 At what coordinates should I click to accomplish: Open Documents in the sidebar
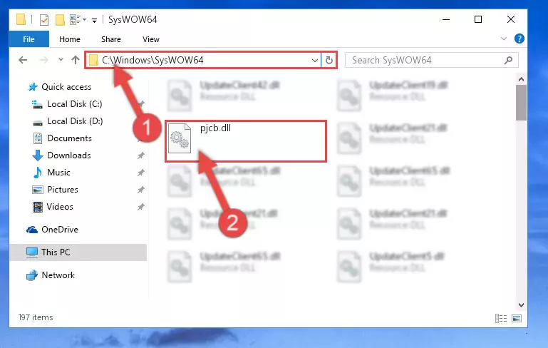point(70,138)
